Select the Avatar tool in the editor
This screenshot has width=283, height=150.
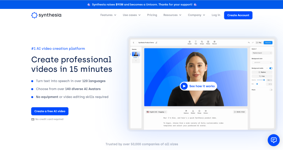(x=189, y=43)
